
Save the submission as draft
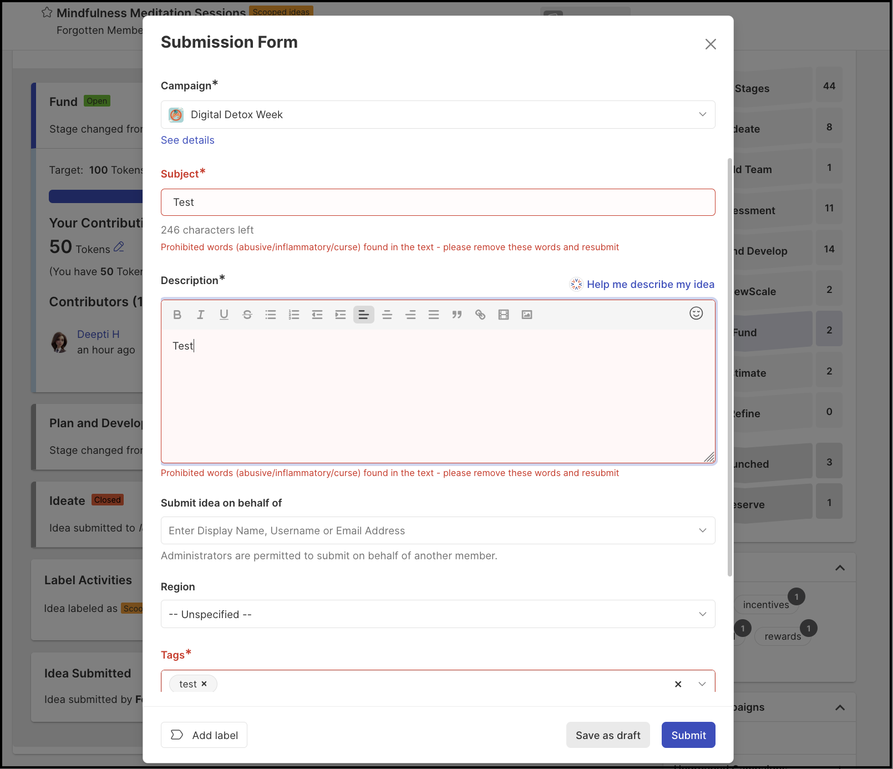[x=608, y=735]
